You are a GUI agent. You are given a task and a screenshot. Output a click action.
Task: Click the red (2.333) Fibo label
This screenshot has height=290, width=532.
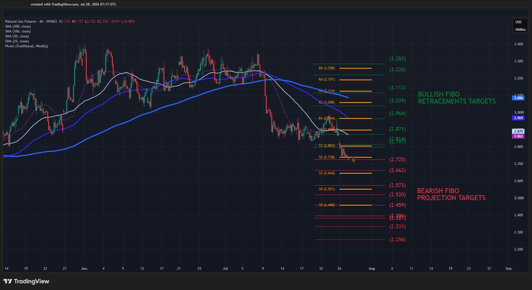coord(397,226)
